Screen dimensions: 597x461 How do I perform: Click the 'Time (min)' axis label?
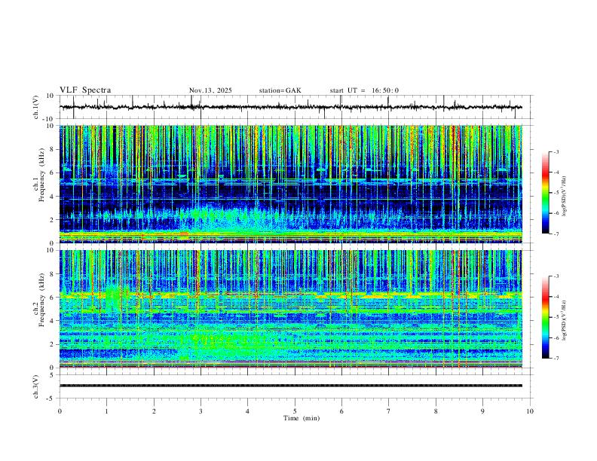tap(302, 418)
